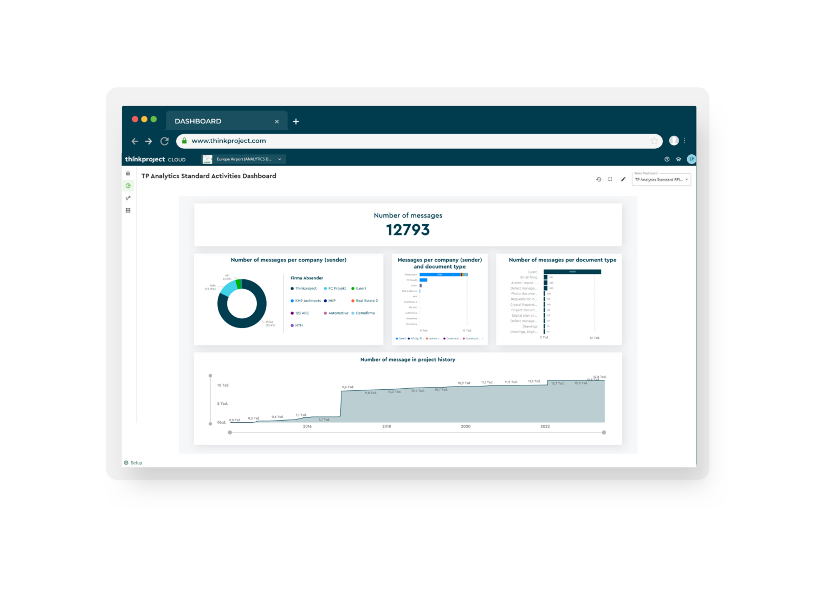Click the apps grid icon in sidebar

[128, 211]
